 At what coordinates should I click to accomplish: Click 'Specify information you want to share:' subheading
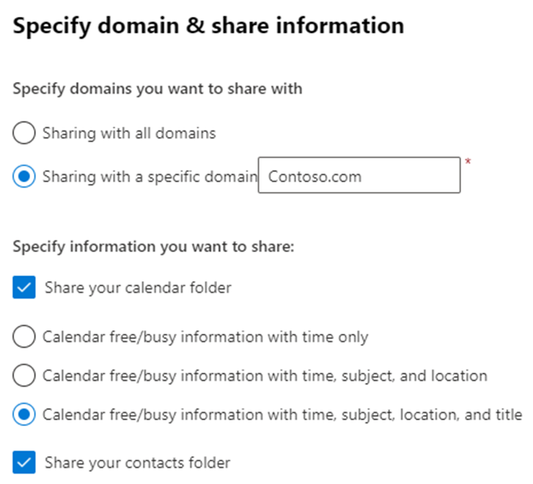coord(153,247)
